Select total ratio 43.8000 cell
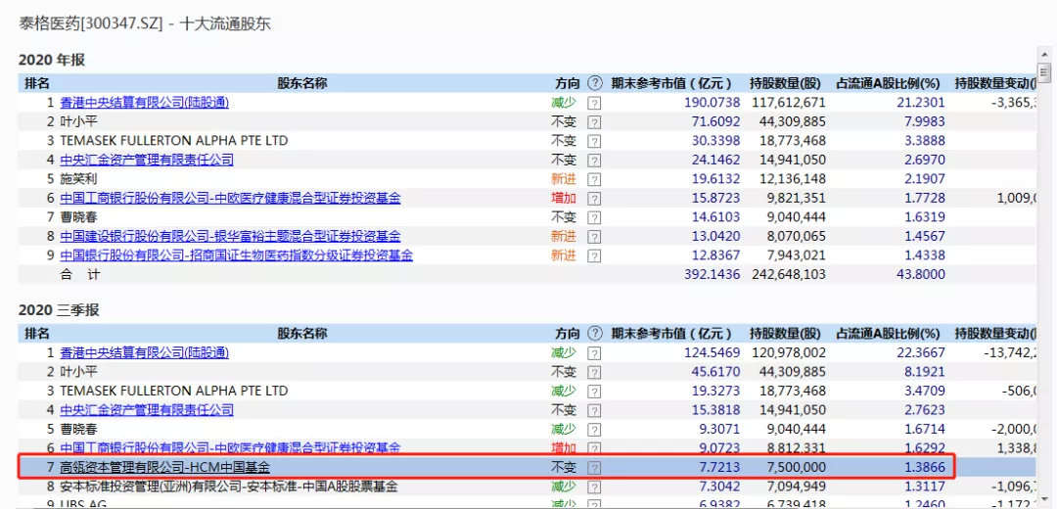Image resolution: width=1057 pixels, height=509 pixels. point(921,274)
